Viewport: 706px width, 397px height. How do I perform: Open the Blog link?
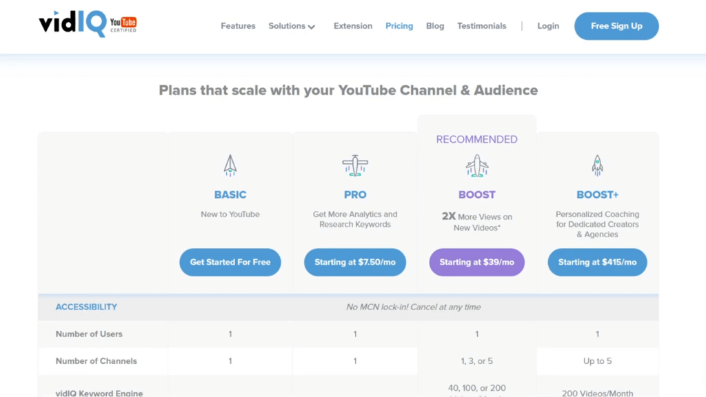435,26
